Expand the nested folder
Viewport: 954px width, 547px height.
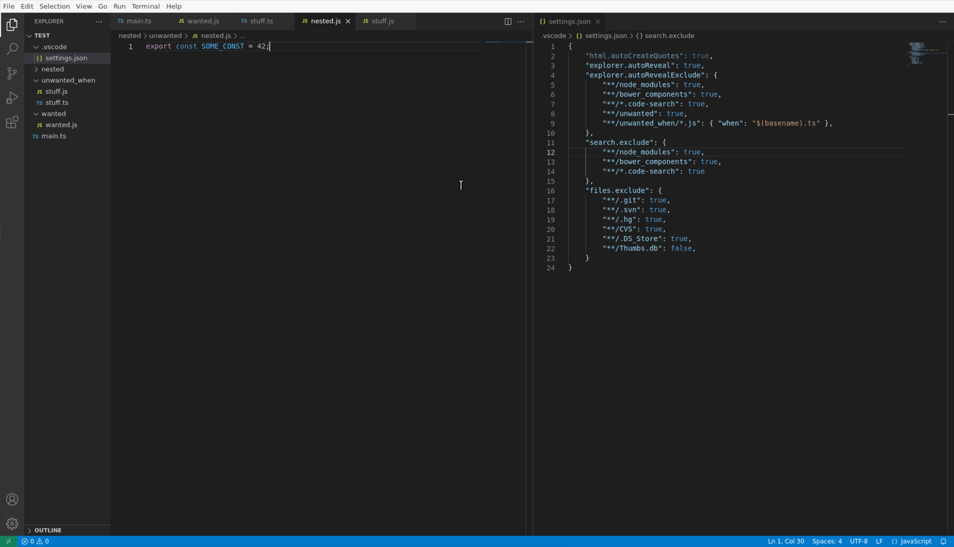(52, 69)
